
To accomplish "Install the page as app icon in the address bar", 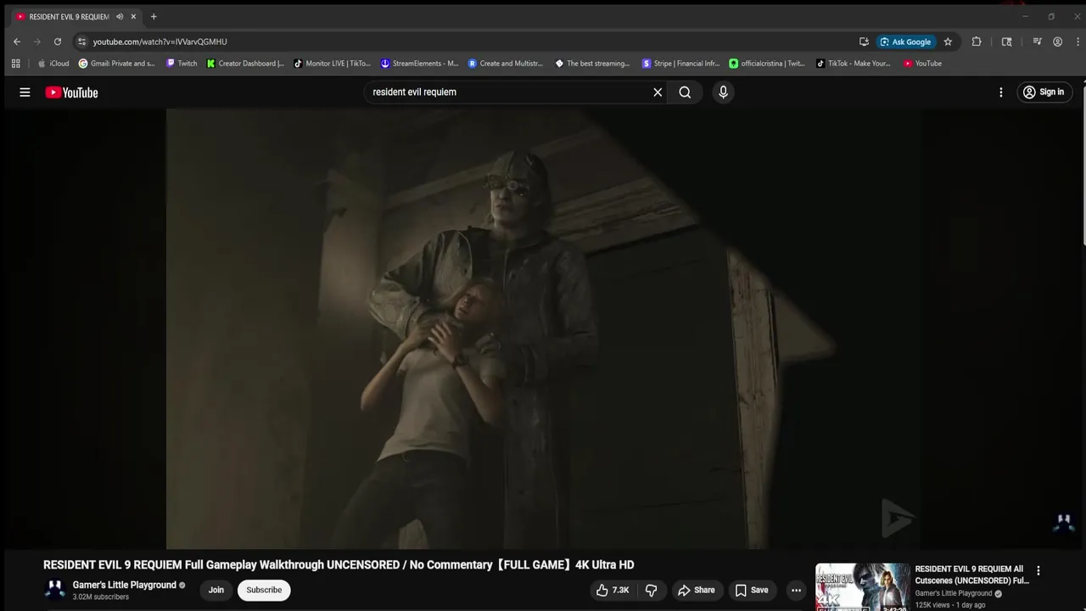I will click(x=864, y=42).
